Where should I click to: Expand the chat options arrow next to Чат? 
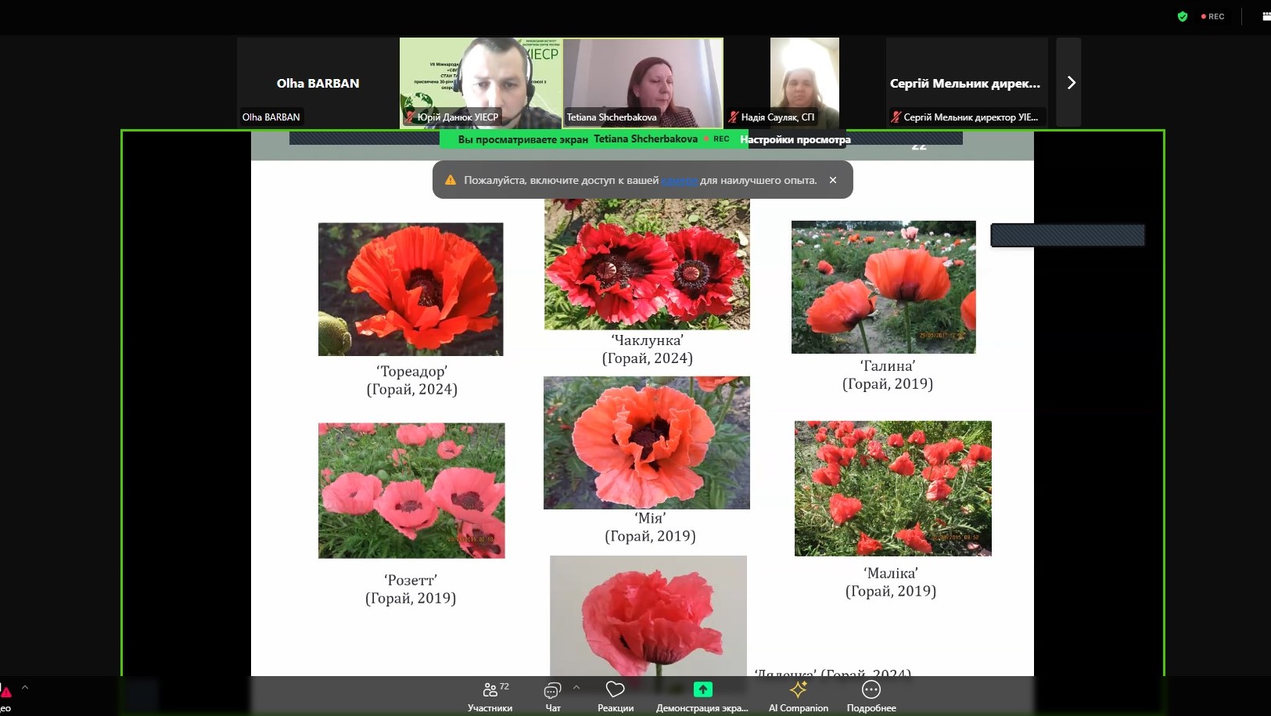[576, 688]
